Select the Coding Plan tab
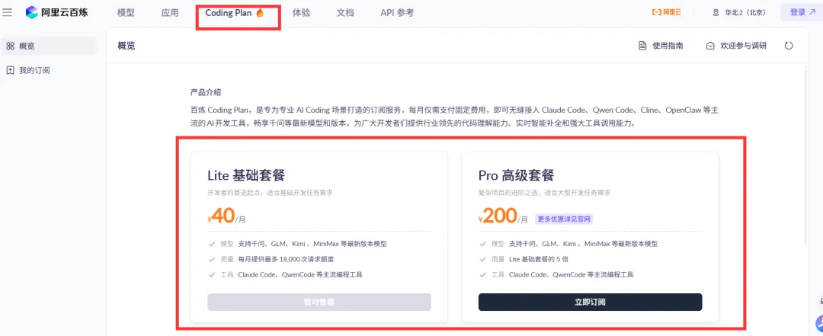 click(x=235, y=13)
